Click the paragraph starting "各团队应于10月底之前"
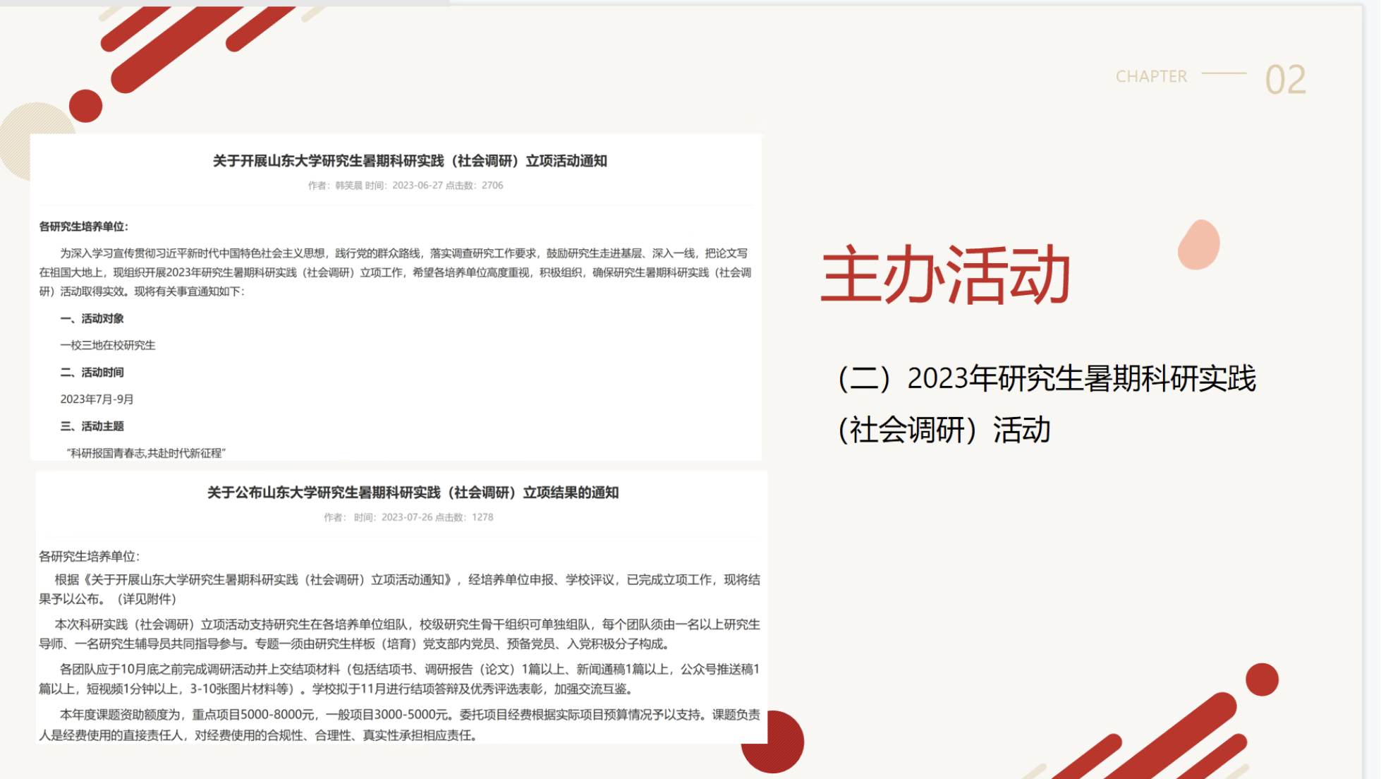Viewport: 1381px width, 779px height. pos(399,679)
